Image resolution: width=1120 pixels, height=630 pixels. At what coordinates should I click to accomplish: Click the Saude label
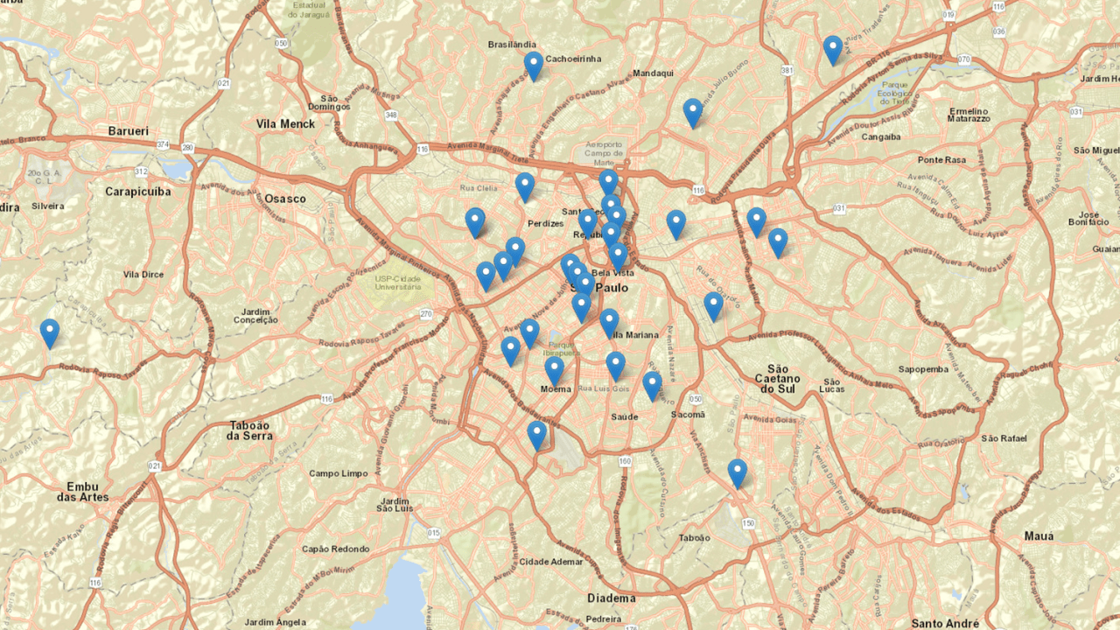[x=625, y=416]
